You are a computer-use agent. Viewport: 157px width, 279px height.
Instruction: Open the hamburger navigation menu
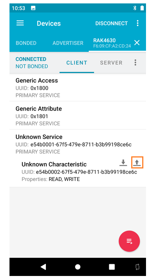click(20, 23)
